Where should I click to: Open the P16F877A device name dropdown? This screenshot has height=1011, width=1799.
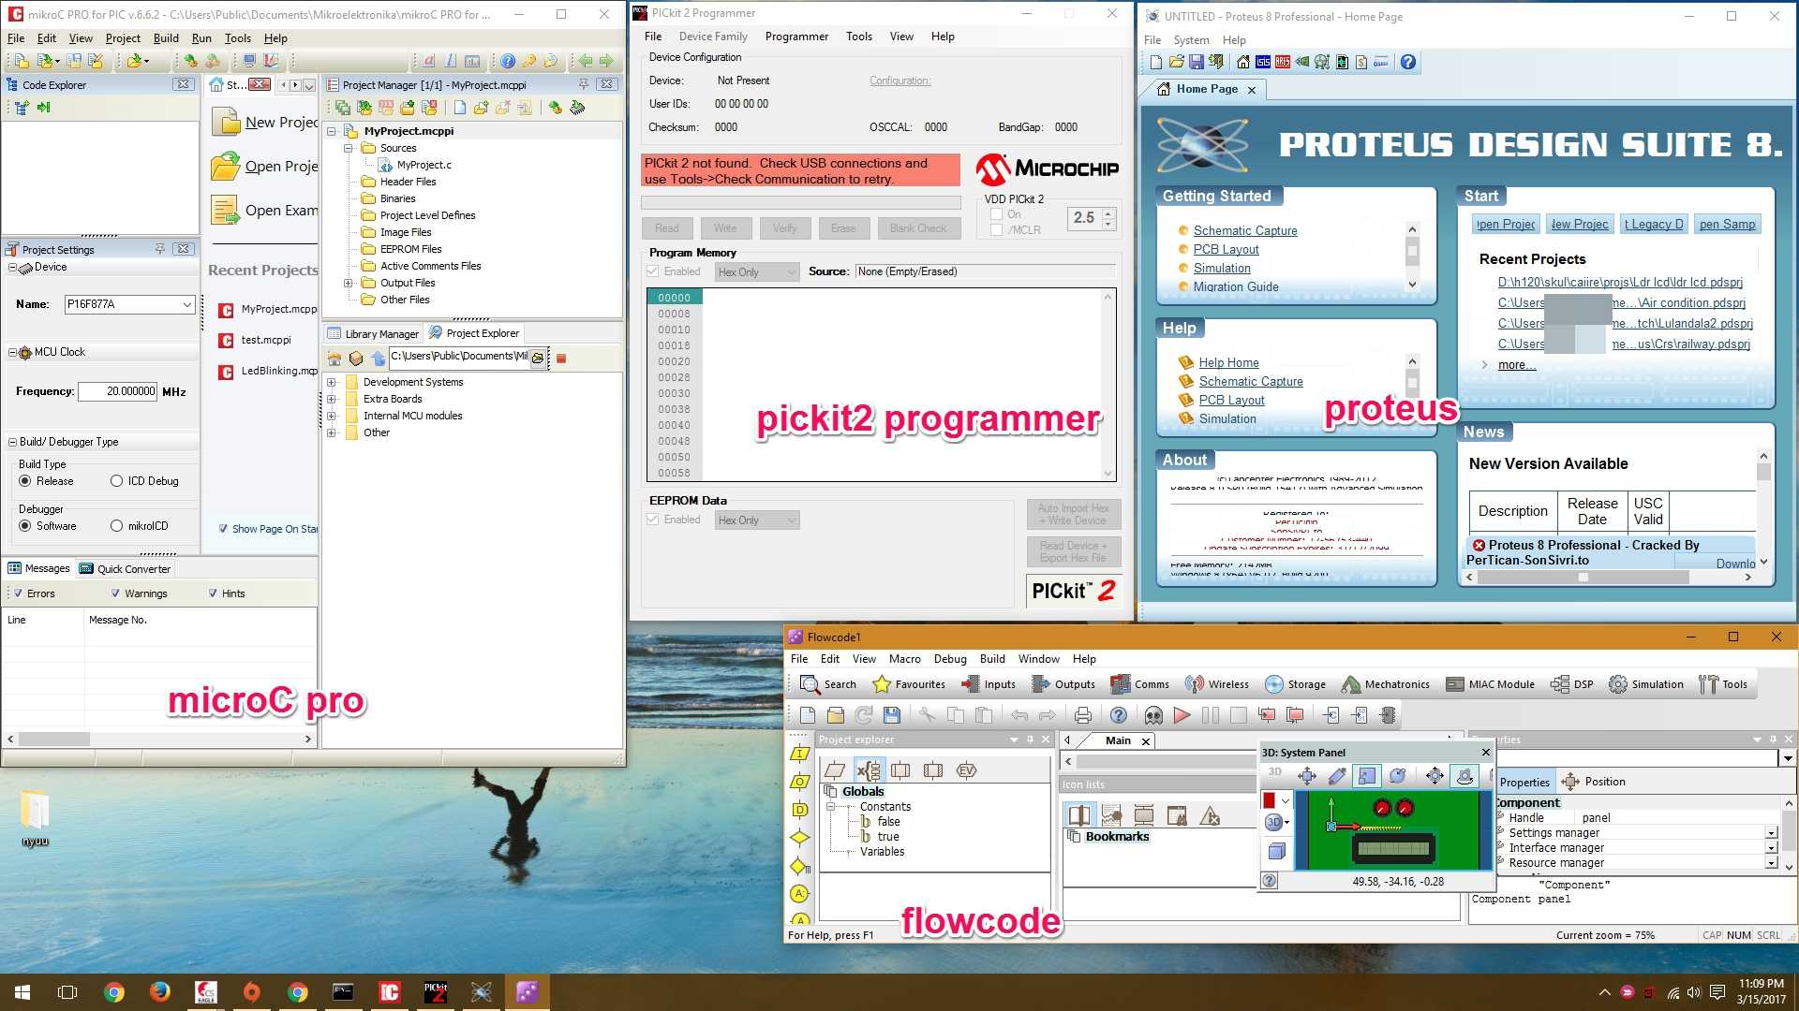(186, 304)
